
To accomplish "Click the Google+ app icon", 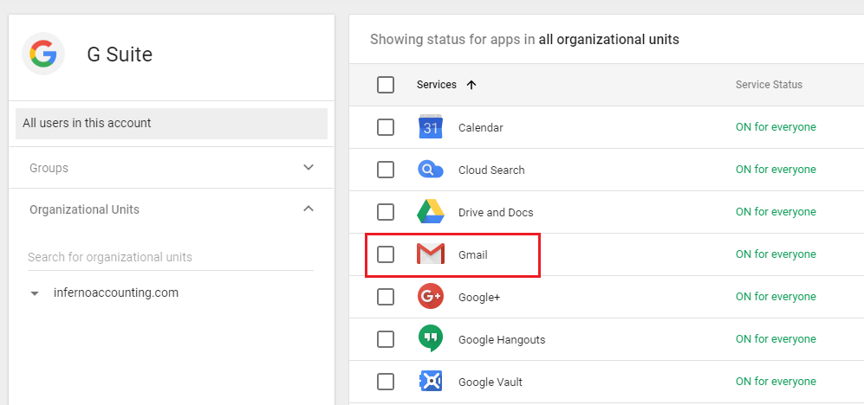I will coord(431,297).
